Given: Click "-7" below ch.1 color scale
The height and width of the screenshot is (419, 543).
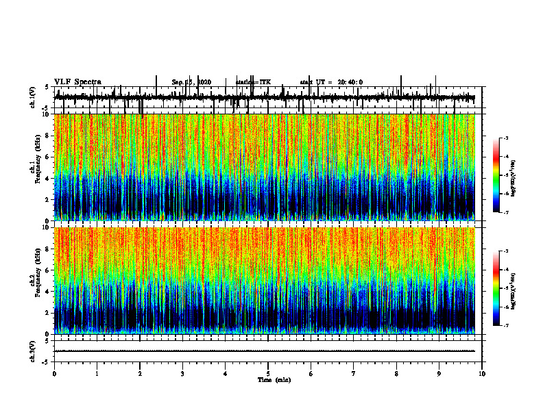Looking at the screenshot, I should [x=506, y=212].
